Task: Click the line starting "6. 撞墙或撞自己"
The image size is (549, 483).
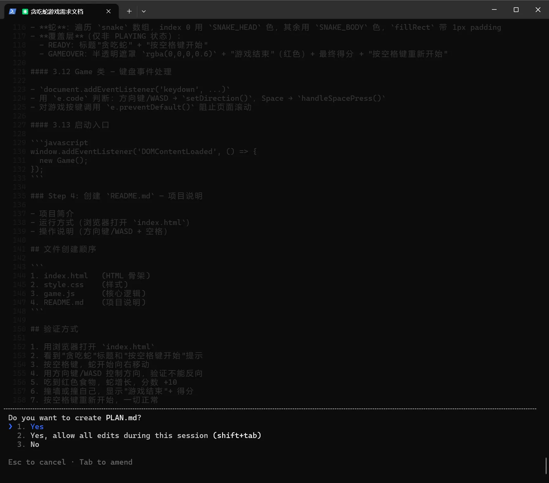Action: pyautogui.click(x=112, y=391)
